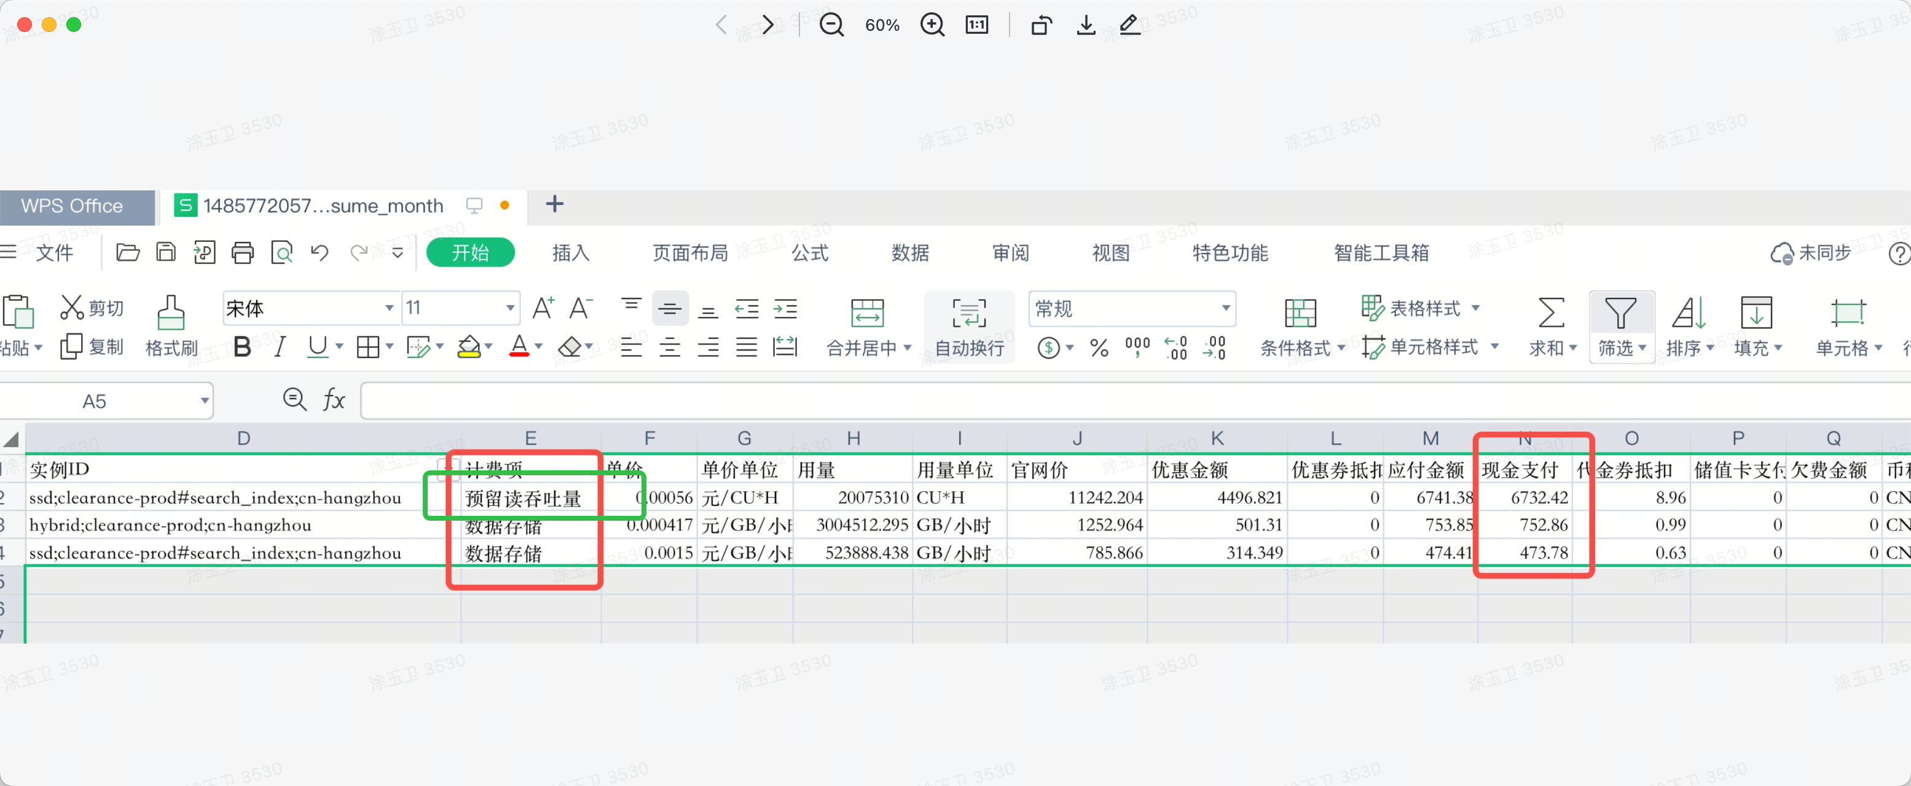This screenshot has width=1911, height=786.
Task: Open the 页面布局 (Page Layout) tab
Action: pyautogui.click(x=690, y=253)
